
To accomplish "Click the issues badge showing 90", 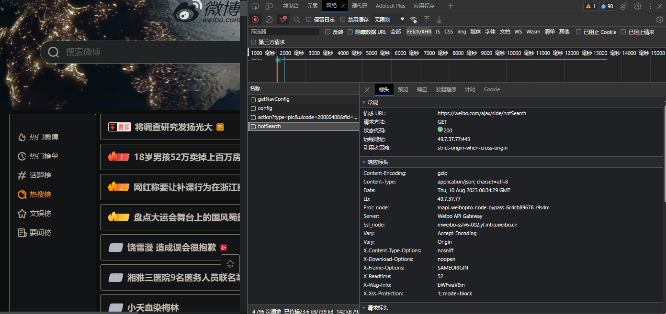I will click(x=607, y=6).
